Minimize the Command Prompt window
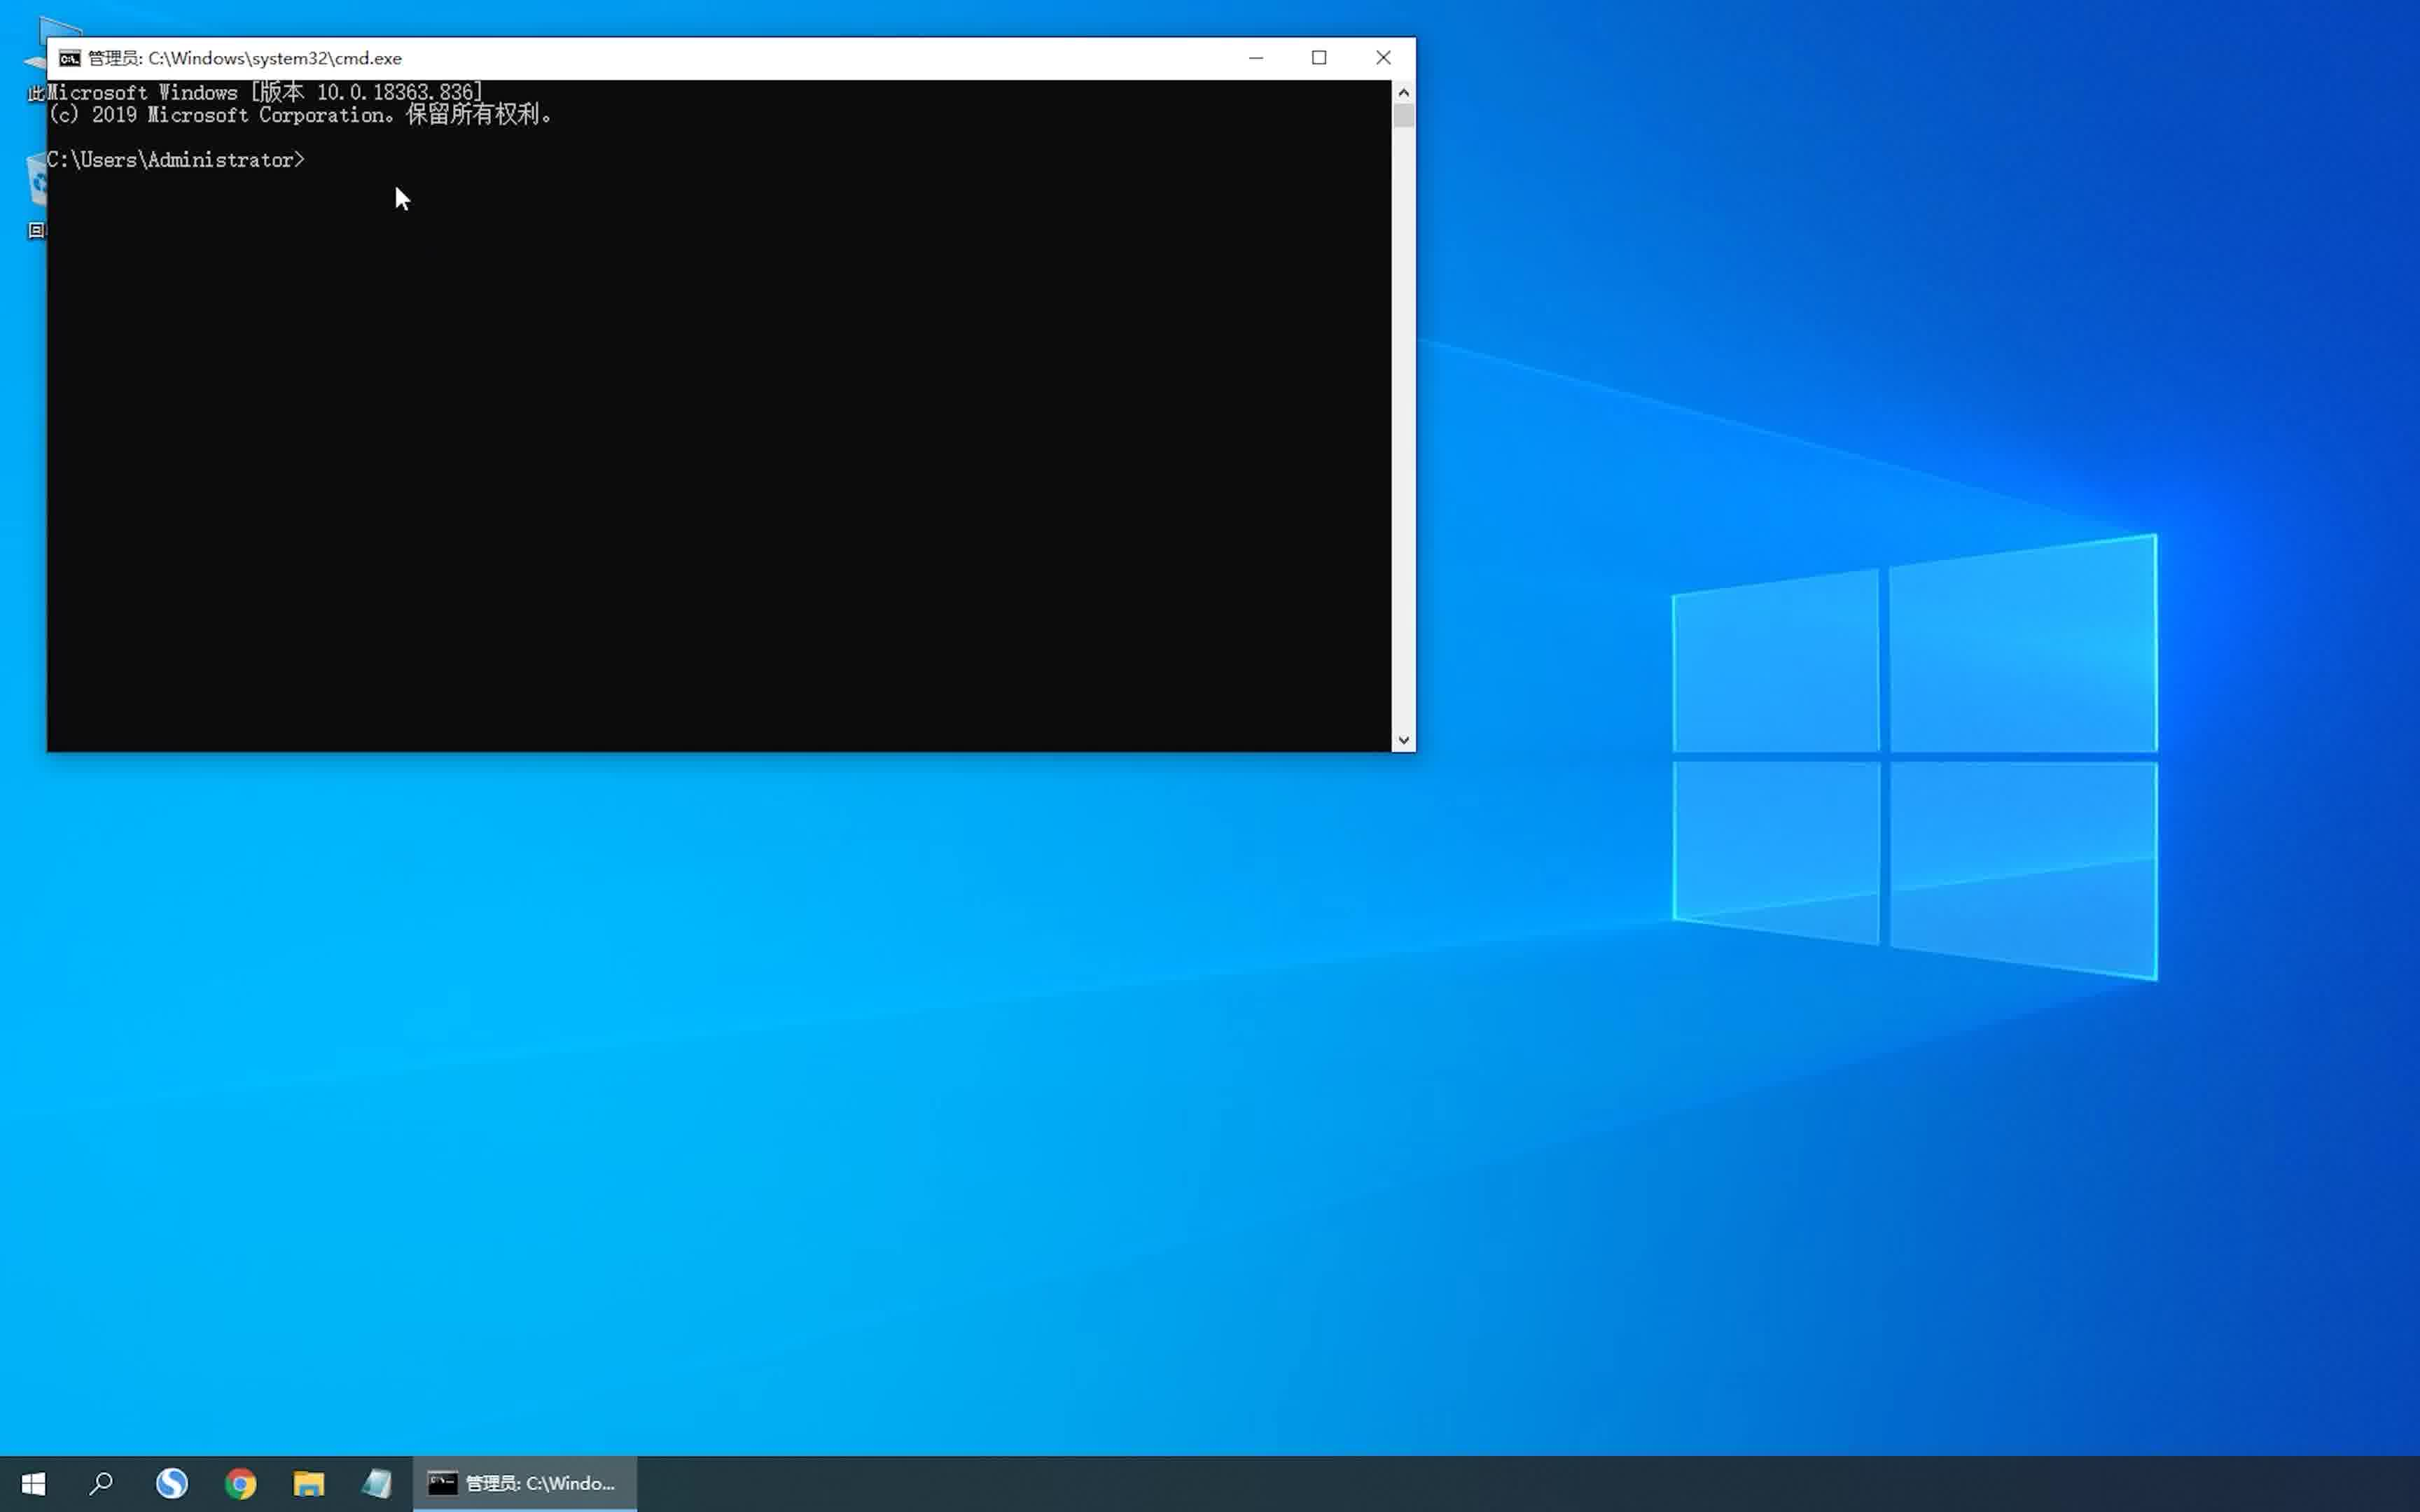The width and height of the screenshot is (2420, 1512). (x=1256, y=58)
